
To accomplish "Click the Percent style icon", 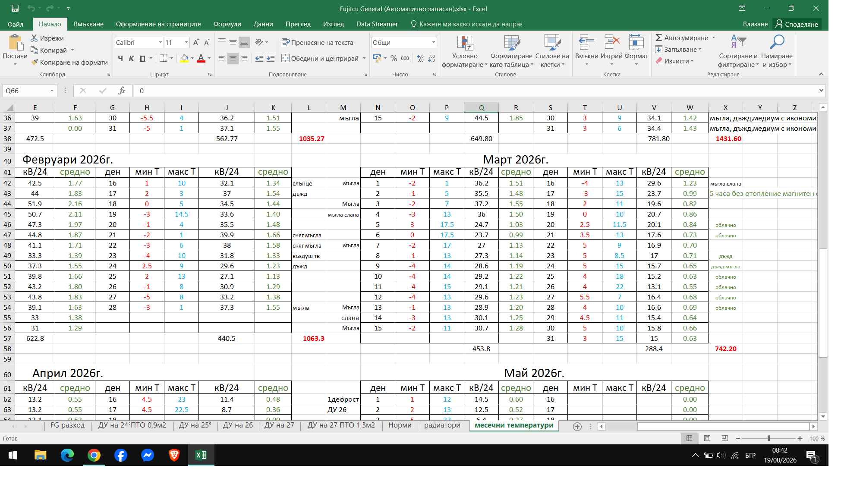I will click(394, 58).
